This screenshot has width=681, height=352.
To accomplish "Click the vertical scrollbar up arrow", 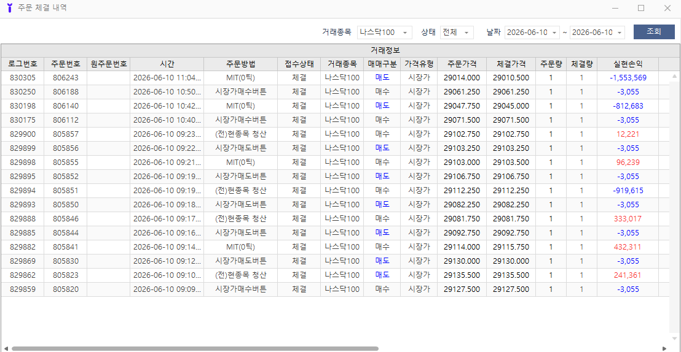I will point(674,76).
